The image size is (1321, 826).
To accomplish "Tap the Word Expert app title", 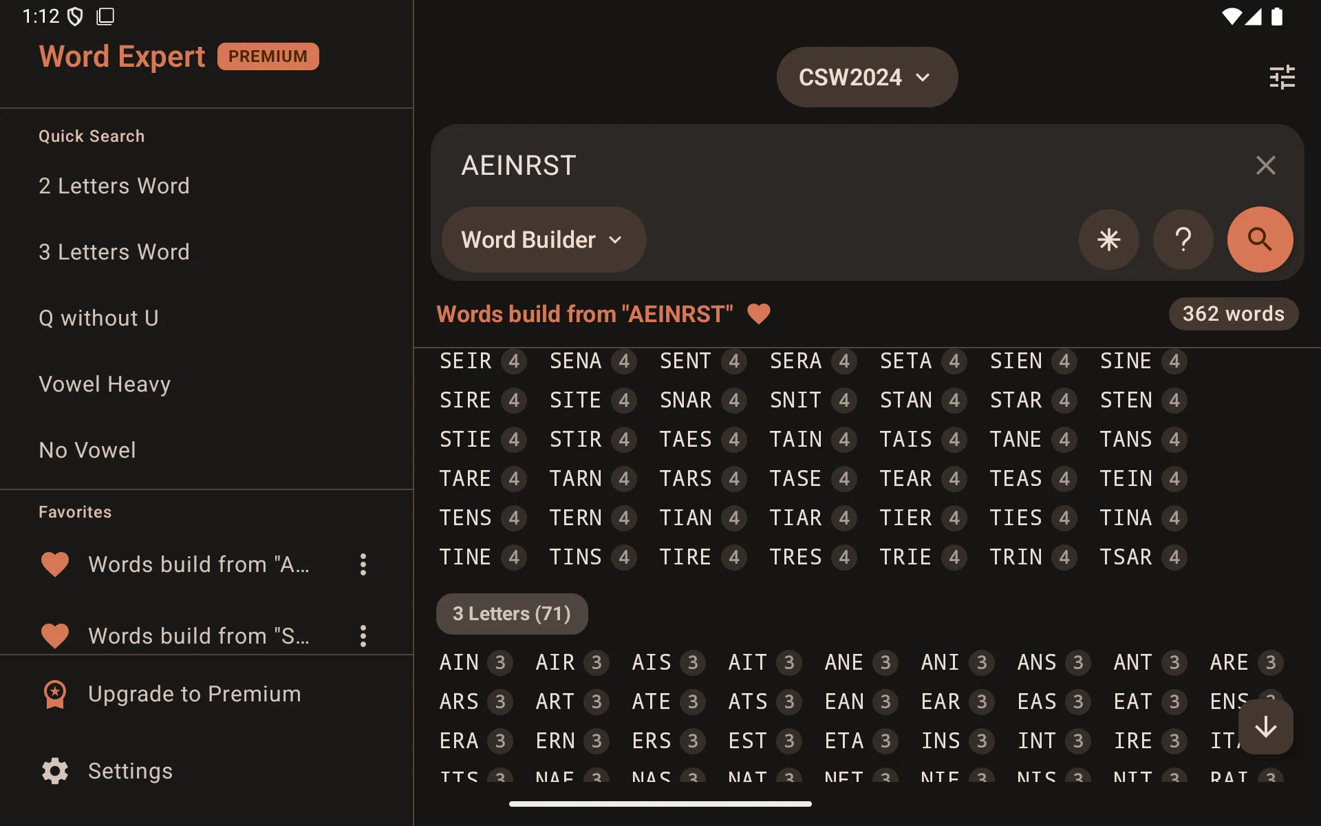I will pos(122,56).
